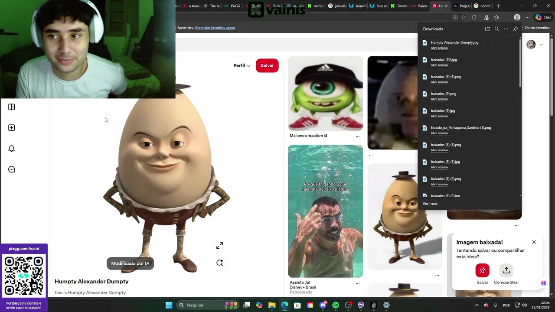This screenshot has height=312, width=555.
Task: Open the Pinterest boards icon in sidebar
Action: [12, 107]
